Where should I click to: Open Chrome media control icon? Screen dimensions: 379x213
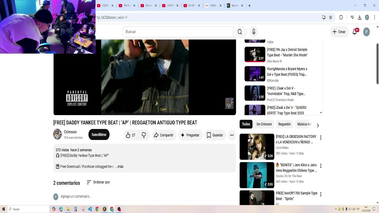(352, 17)
